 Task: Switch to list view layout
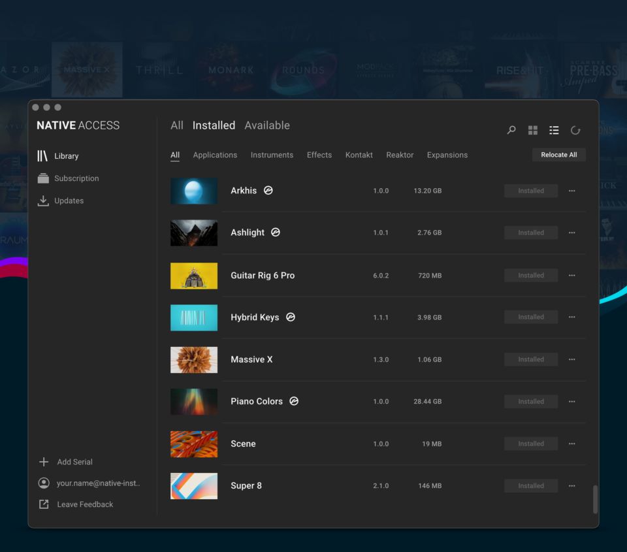[554, 130]
